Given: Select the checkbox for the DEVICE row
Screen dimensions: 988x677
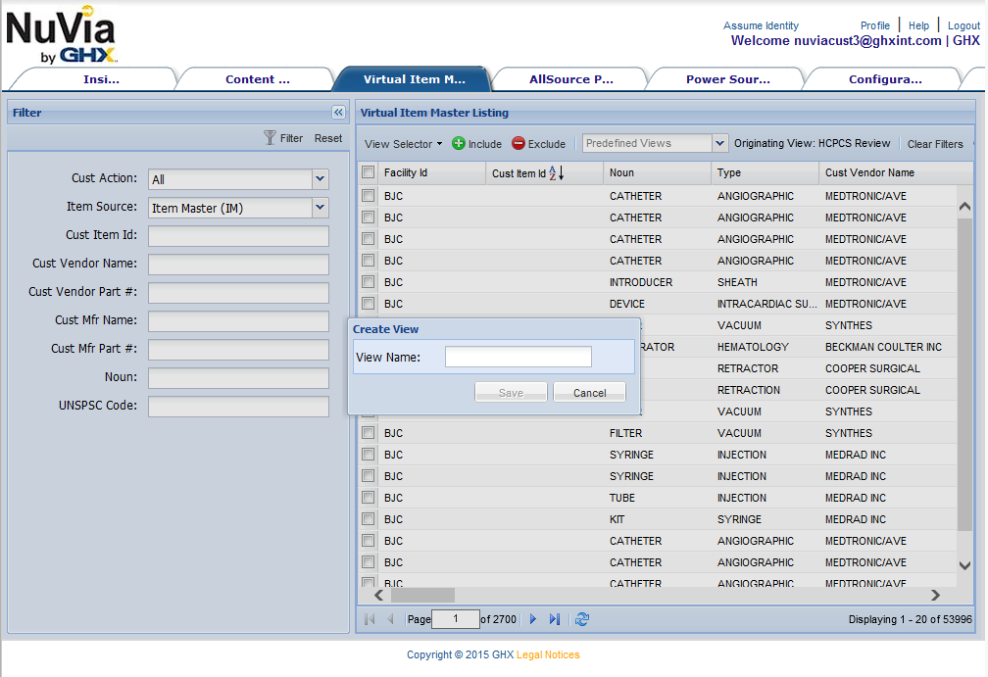Looking at the screenshot, I should pyautogui.click(x=368, y=304).
